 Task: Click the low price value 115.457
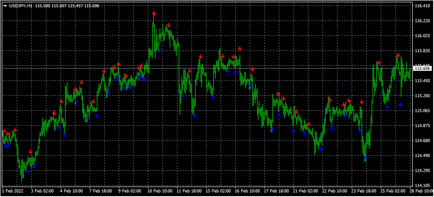(75, 6)
